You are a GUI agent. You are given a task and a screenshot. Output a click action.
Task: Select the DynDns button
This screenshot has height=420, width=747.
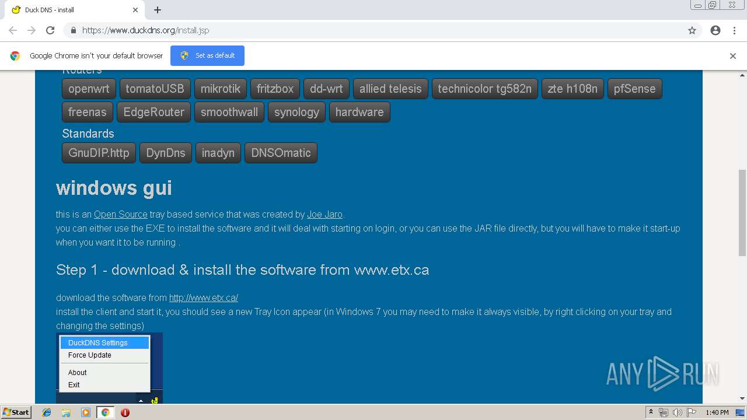point(165,153)
